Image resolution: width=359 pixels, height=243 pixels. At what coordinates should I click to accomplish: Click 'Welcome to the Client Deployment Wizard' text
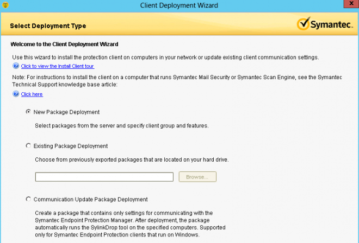click(x=64, y=44)
